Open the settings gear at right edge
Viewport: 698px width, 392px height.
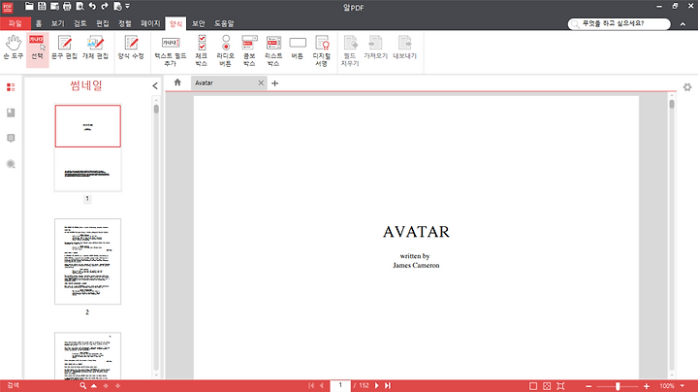pyautogui.click(x=687, y=87)
